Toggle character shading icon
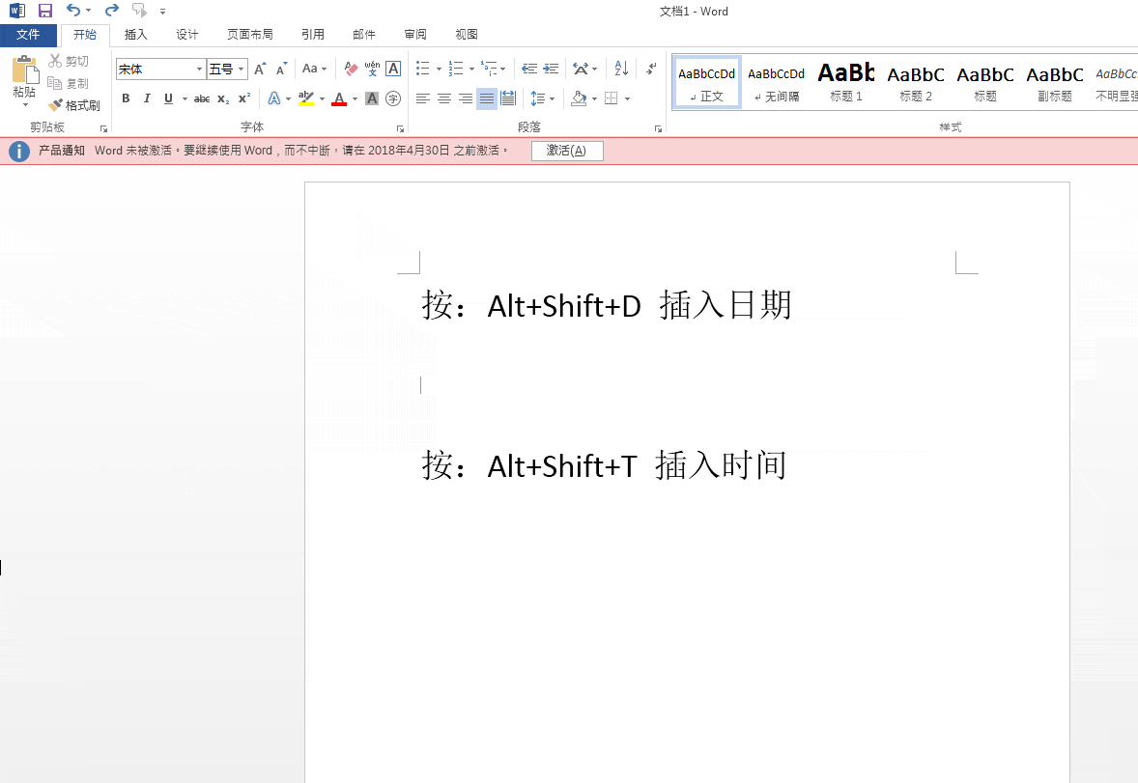This screenshot has height=783, width=1138. pyautogui.click(x=372, y=98)
